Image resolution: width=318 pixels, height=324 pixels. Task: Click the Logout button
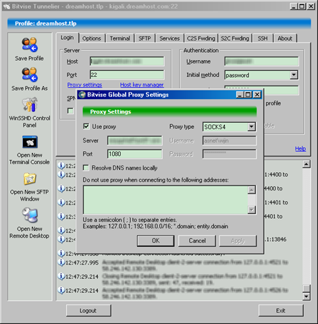pyautogui.click(x=88, y=310)
